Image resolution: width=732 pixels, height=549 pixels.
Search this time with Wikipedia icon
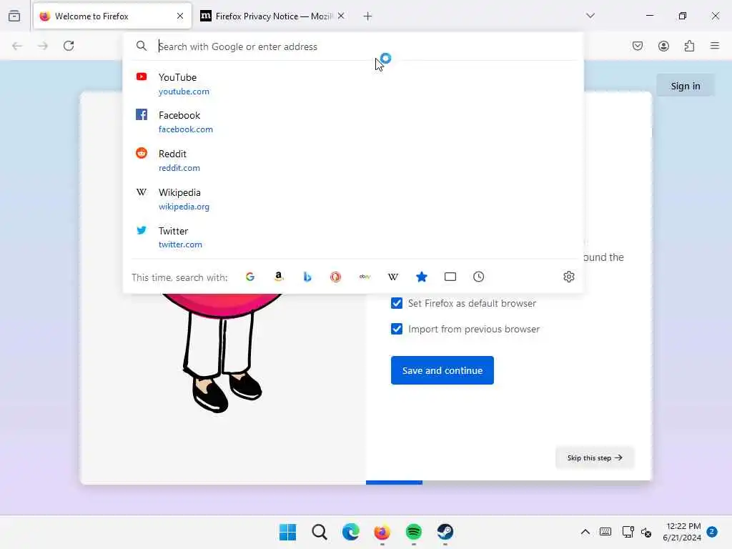393,277
